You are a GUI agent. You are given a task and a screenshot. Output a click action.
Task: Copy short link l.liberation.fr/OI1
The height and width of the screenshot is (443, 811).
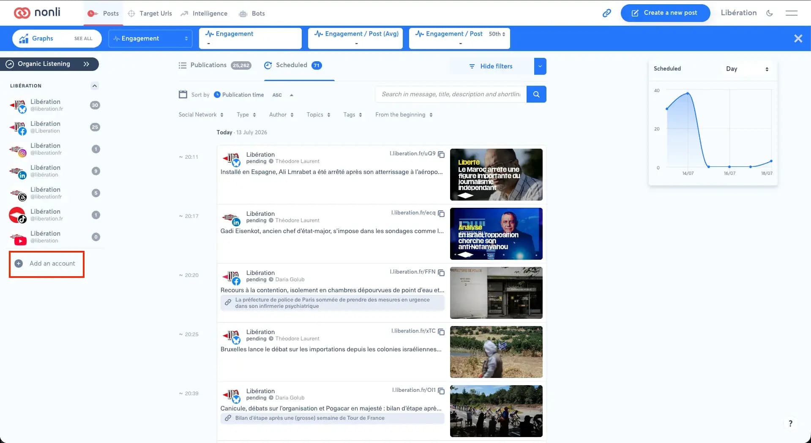441,391
